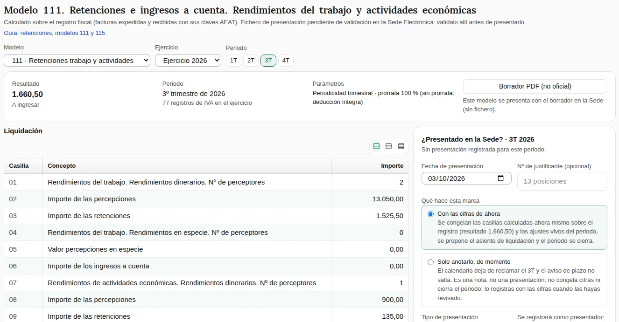Focus the Nº de justificante field
The height and width of the screenshot is (322, 619).
click(562, 181)
